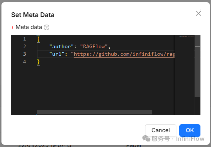Place cursor on "RAGFlow" value text
211x147 pixels.
(94, 47)
